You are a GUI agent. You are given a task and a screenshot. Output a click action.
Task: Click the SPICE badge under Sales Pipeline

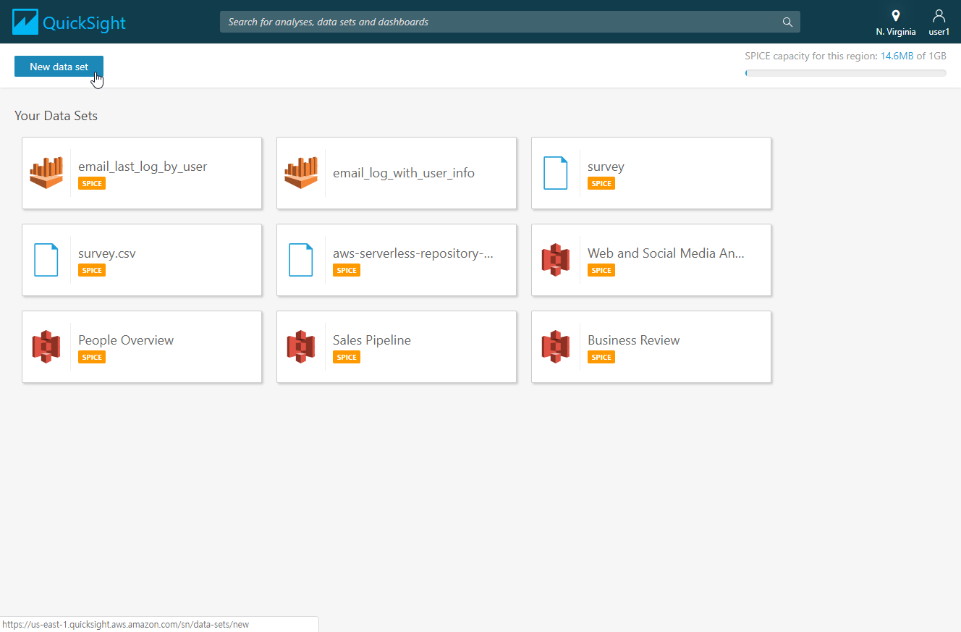point(347,358)
